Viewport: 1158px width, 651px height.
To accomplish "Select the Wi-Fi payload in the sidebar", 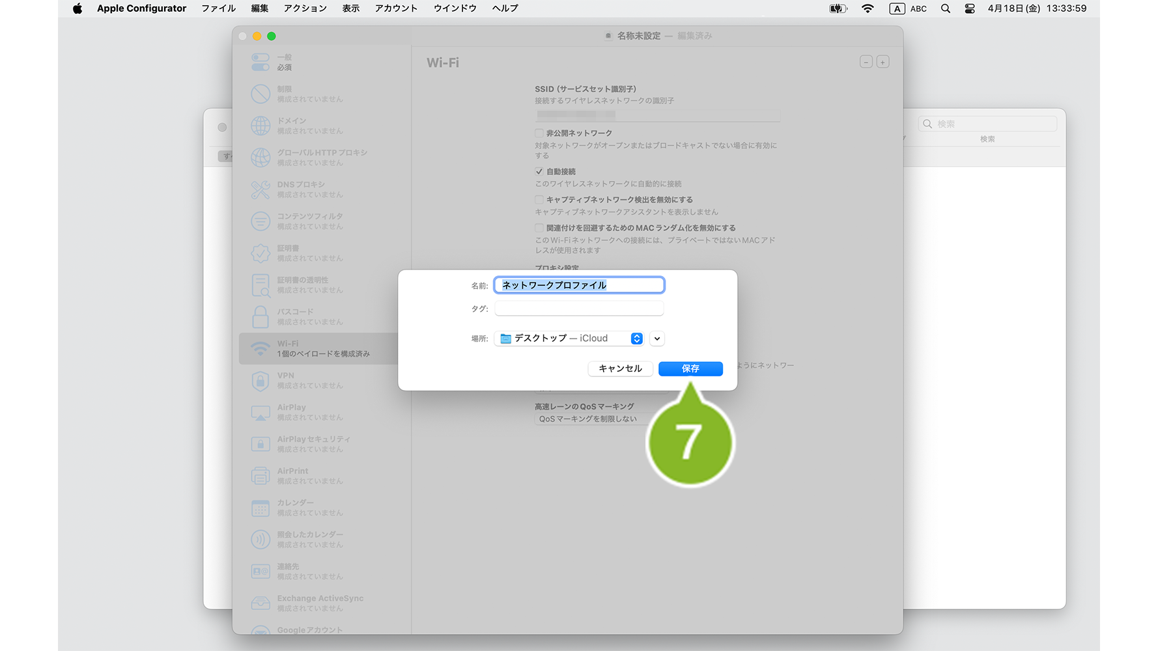I will (x=318, y=348).
